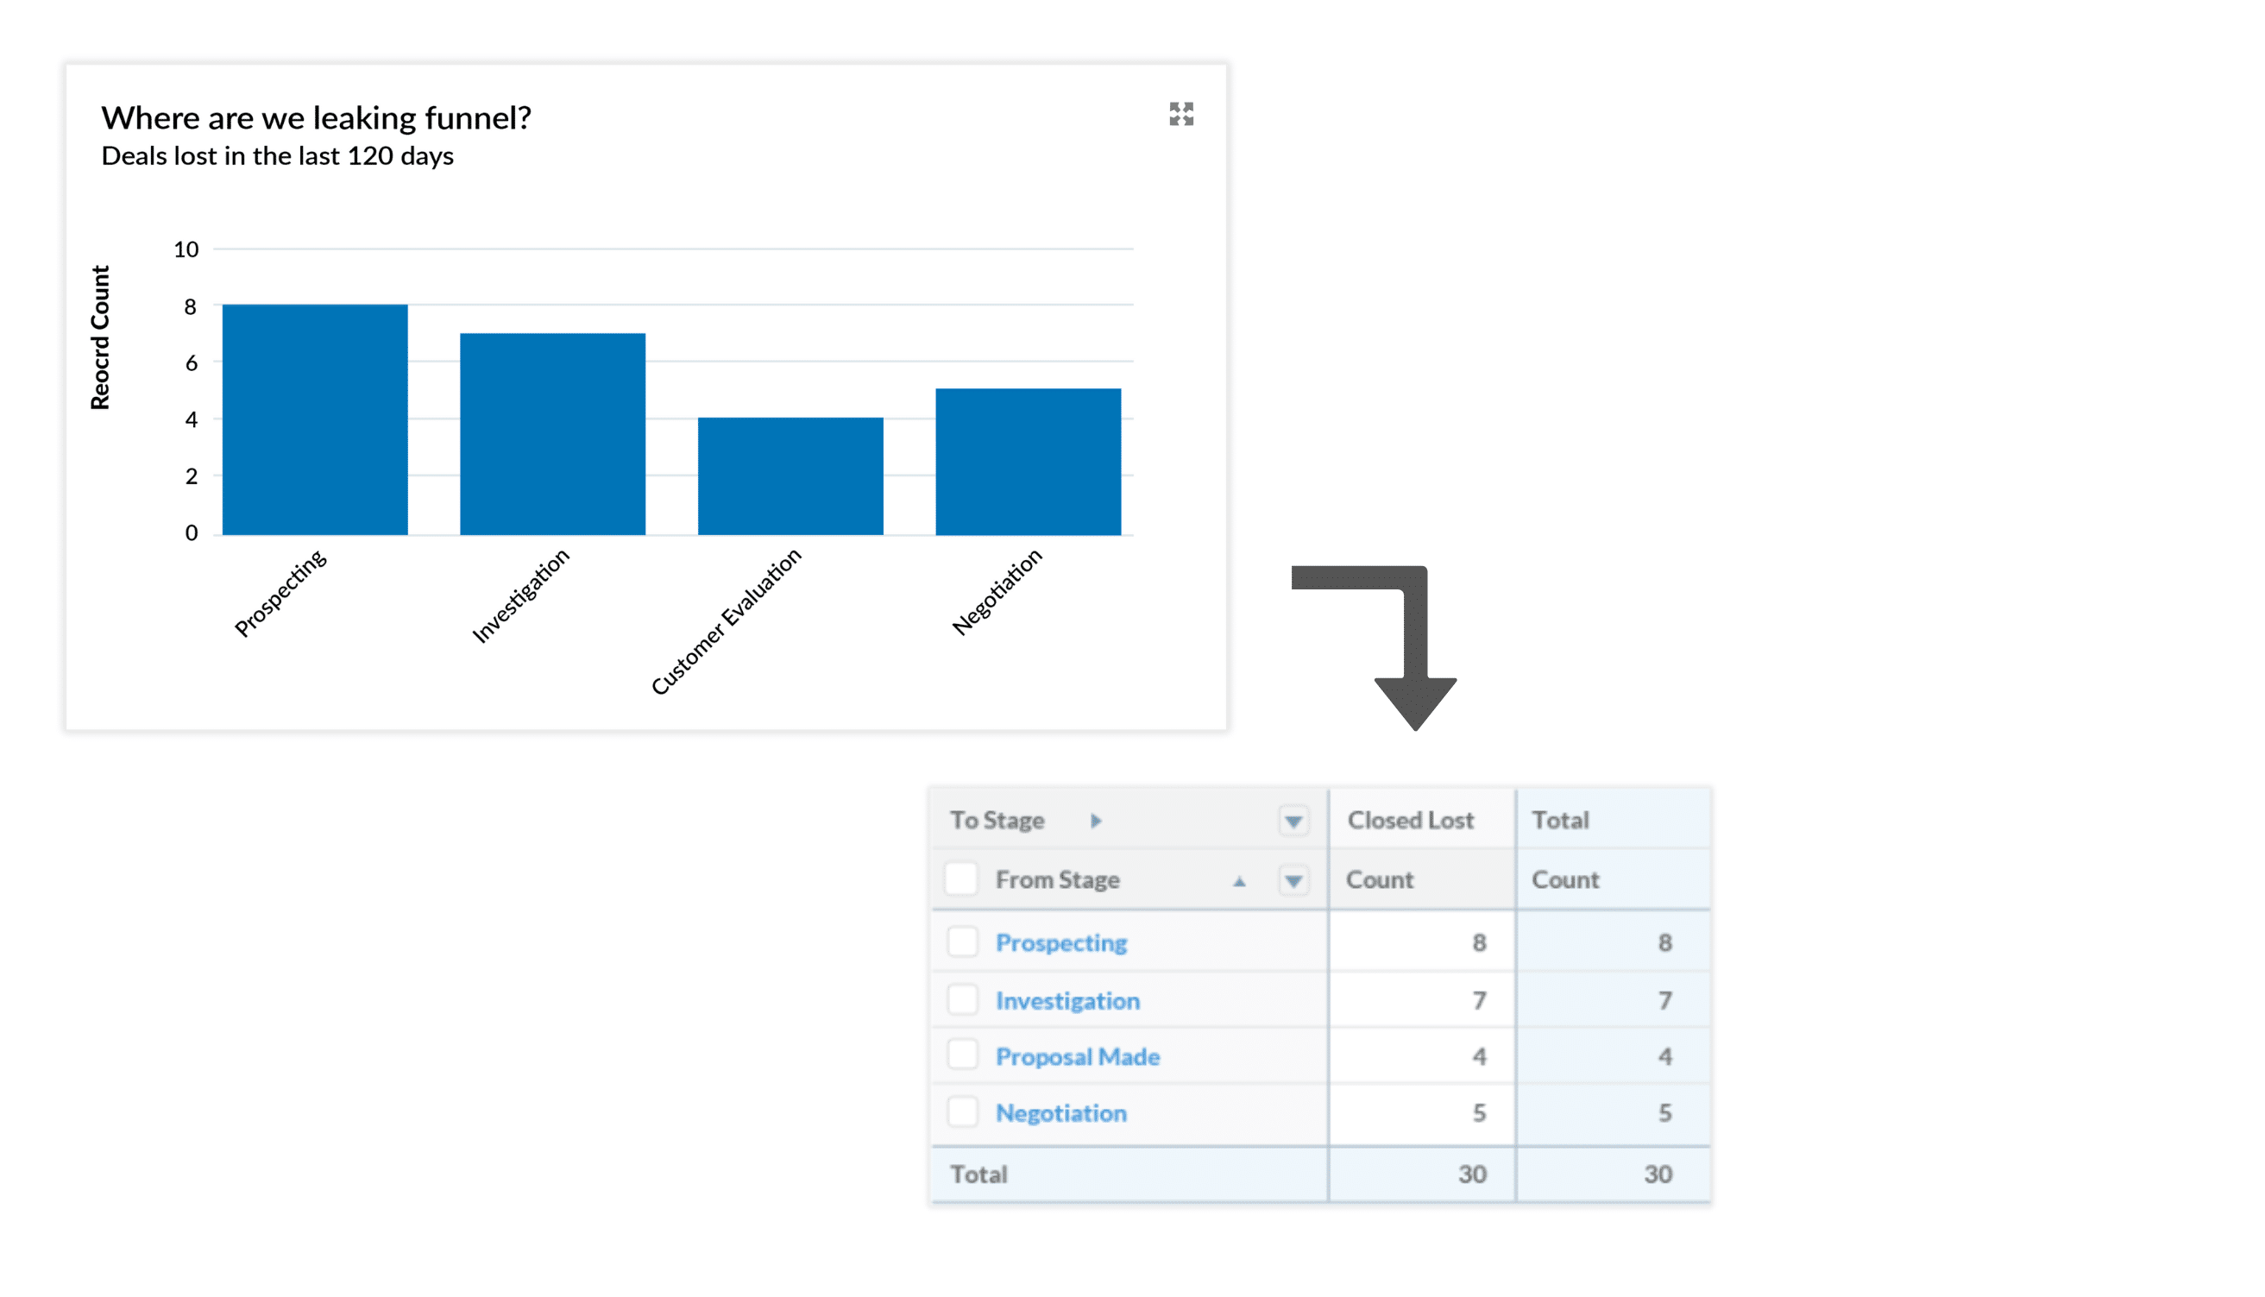Open the To Stage dropdown arrow

point(1293,821)
